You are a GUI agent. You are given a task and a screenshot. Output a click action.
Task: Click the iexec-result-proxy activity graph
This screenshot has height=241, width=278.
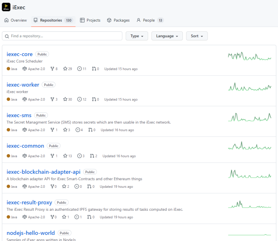pyautogui.click(x=250, y=204)
